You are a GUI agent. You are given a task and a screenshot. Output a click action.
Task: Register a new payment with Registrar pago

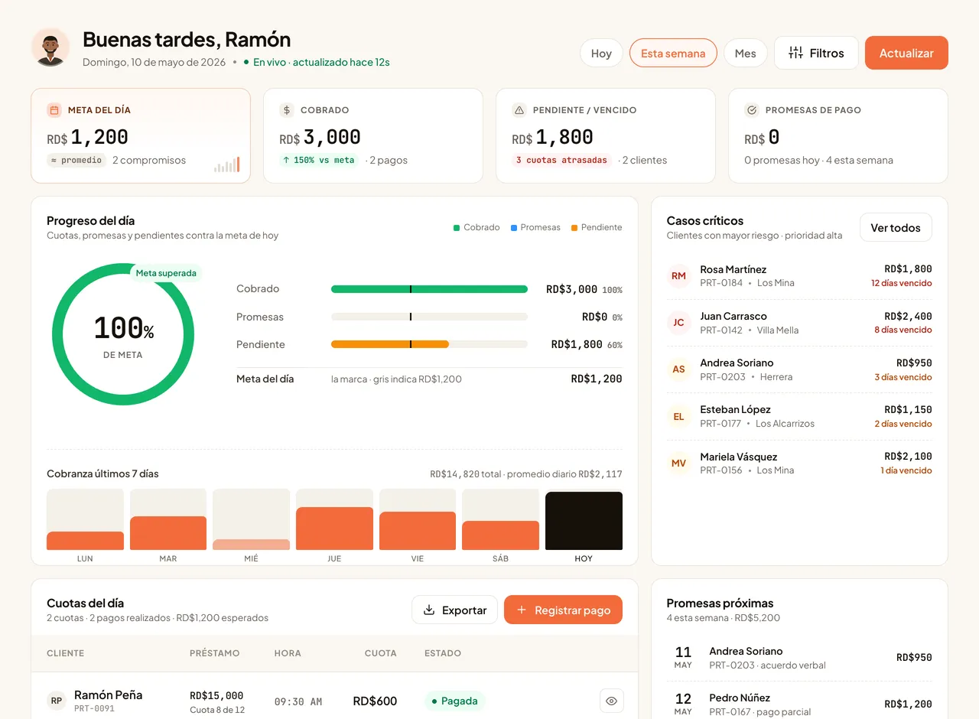coord(563,610)
